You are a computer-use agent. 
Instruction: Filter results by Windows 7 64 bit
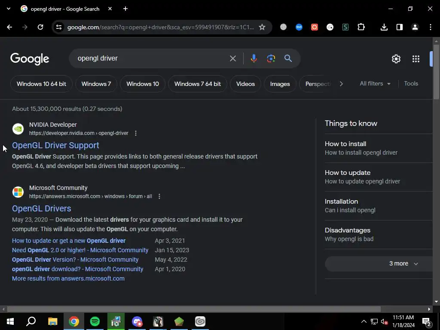coord(198,84)
